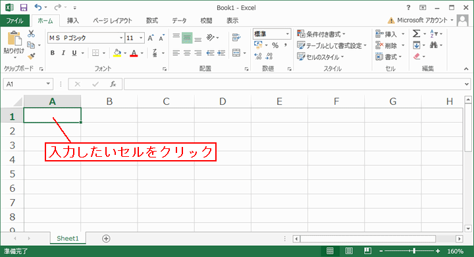Click the Find binoculars icon
Viewport: 474px width, 257px height.
pyautogui.click(x=434, y=45)
